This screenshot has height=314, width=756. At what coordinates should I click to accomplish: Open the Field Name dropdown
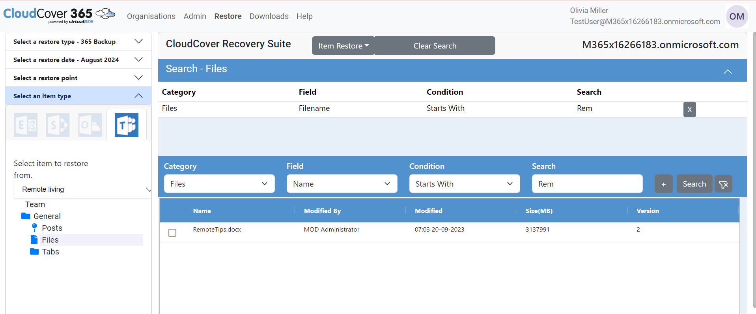(x=342, y=184)
